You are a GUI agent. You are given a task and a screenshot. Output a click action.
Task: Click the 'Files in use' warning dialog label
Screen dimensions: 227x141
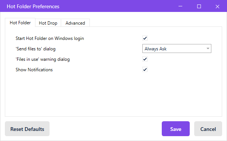[42, 59]
